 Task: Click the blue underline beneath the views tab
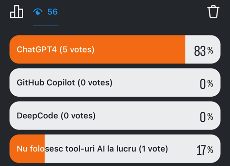45,25
